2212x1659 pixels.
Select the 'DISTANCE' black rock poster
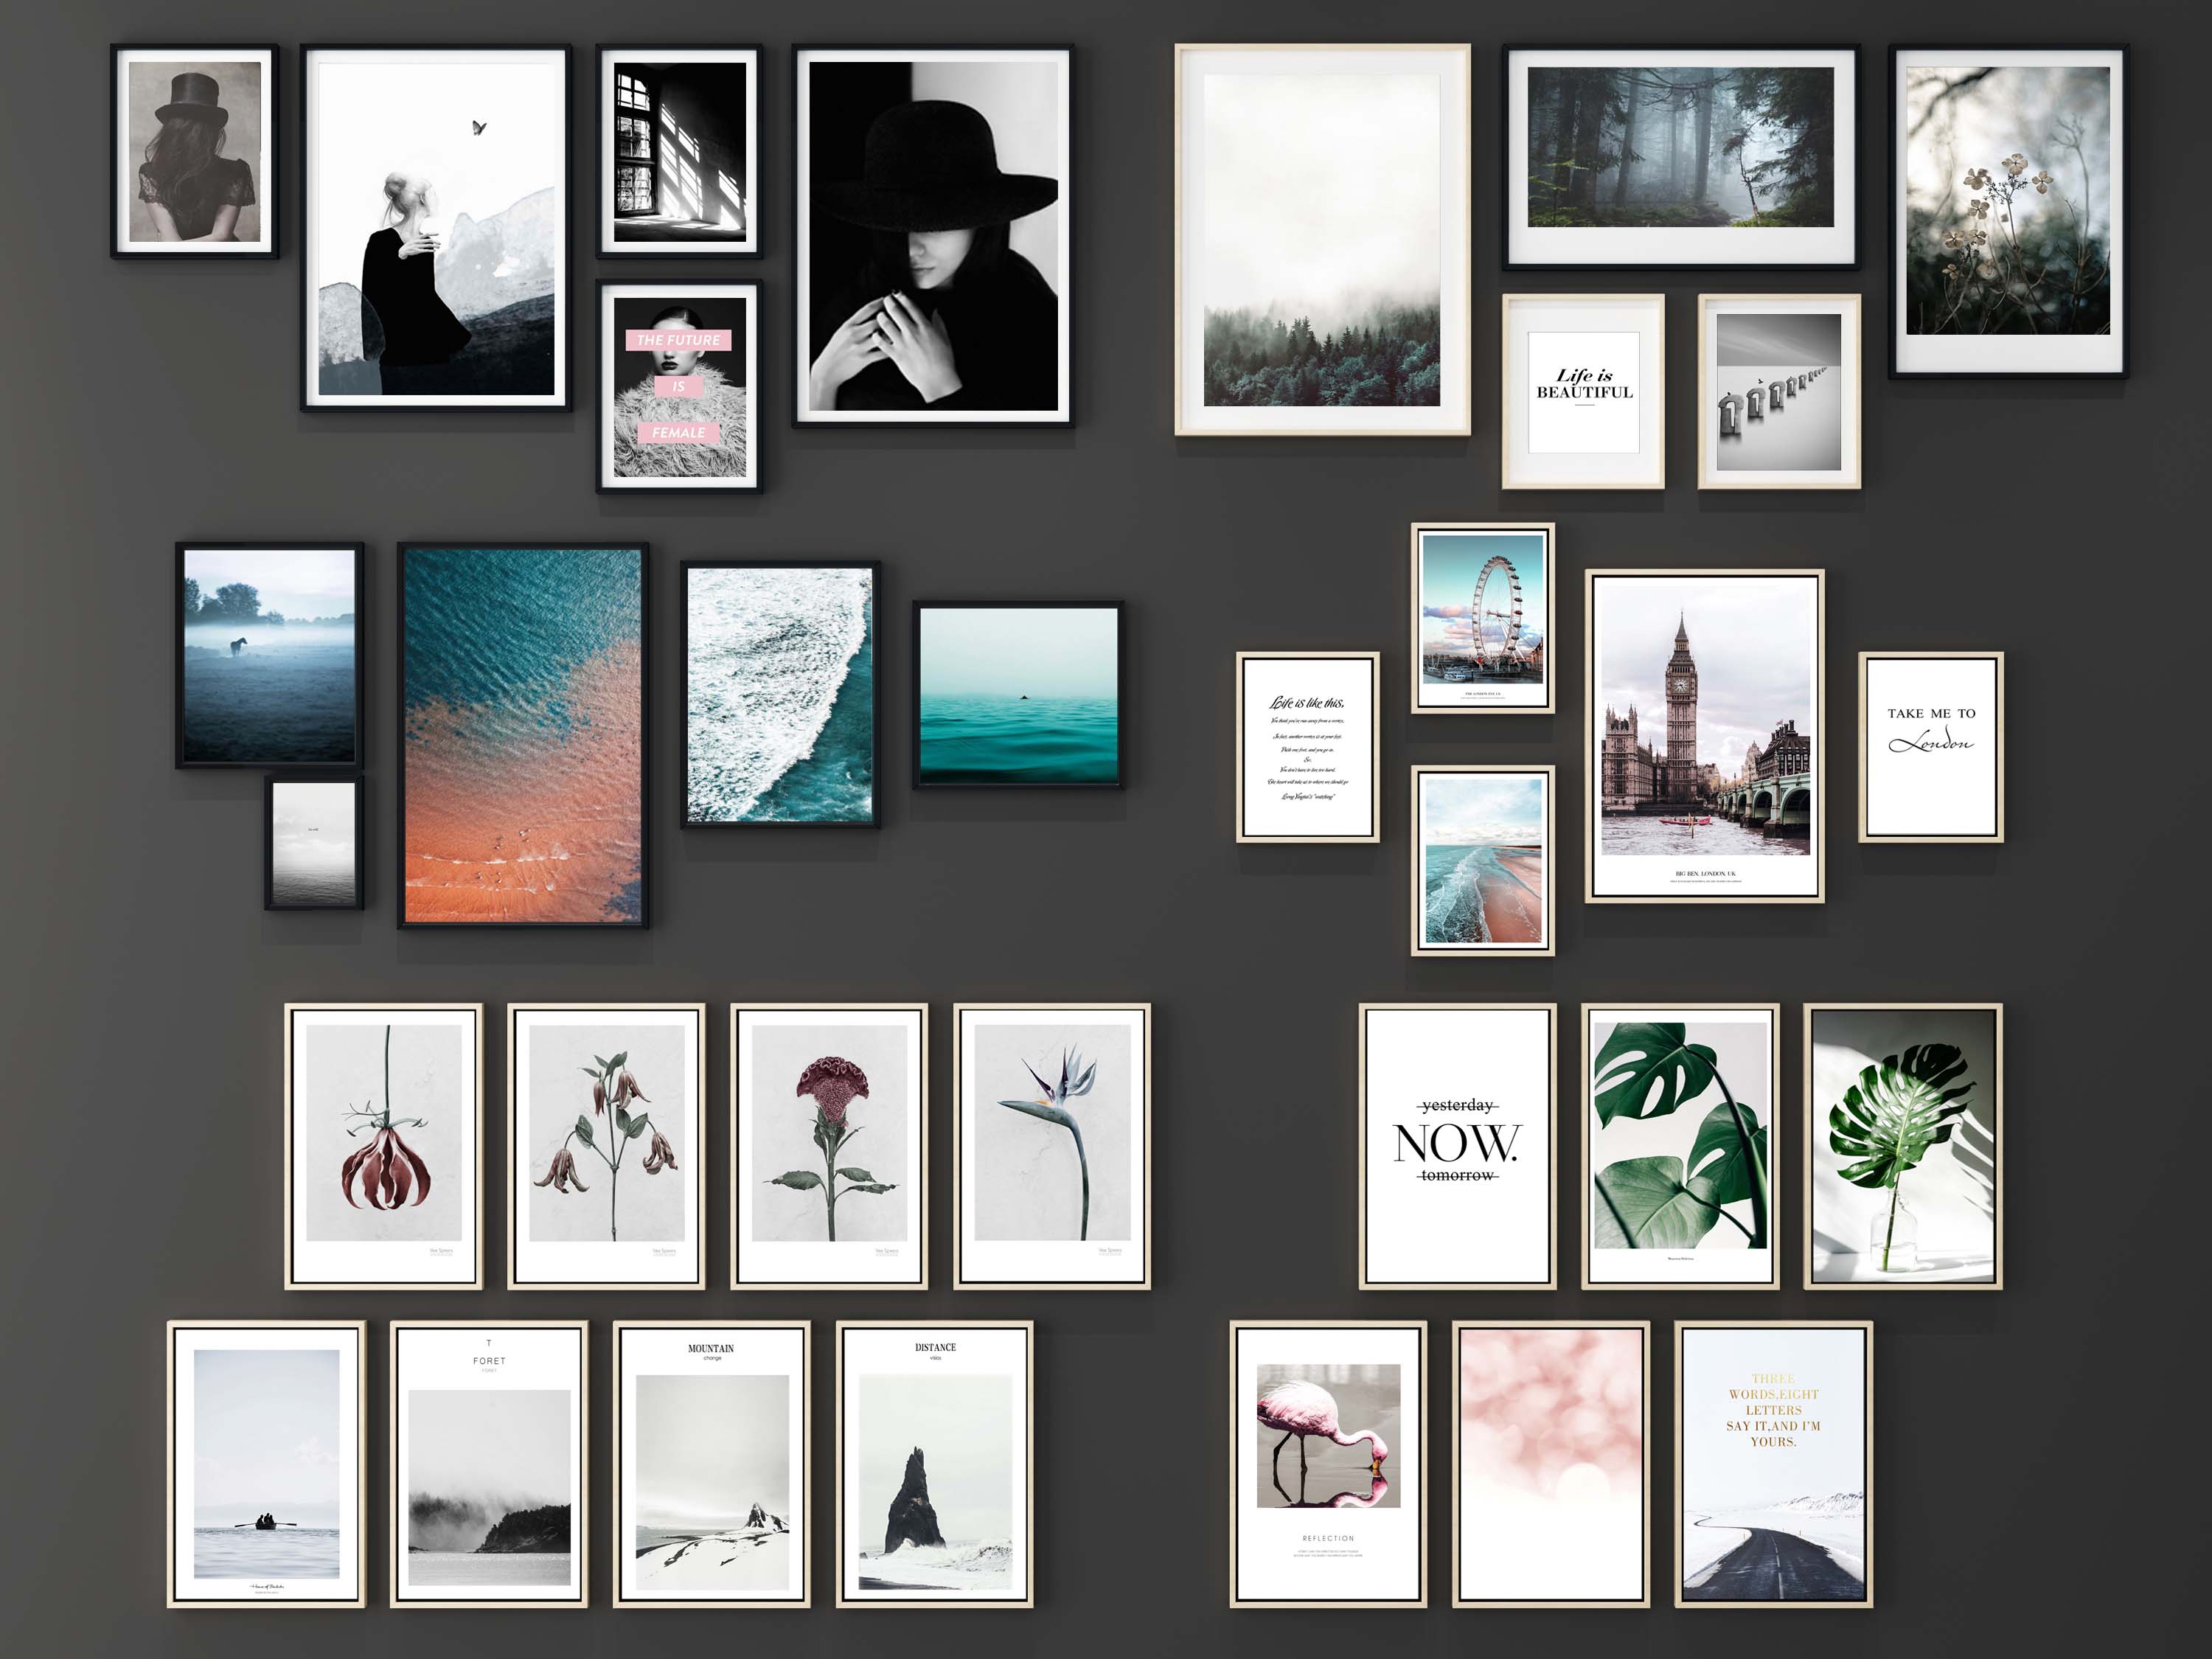tap(935, 1464)
